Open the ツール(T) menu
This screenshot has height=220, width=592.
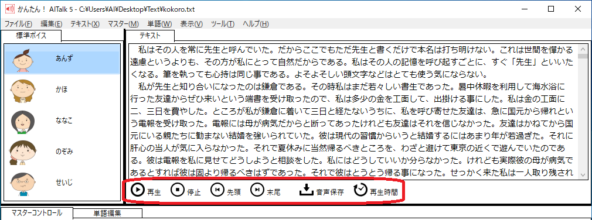coord(223,24)
